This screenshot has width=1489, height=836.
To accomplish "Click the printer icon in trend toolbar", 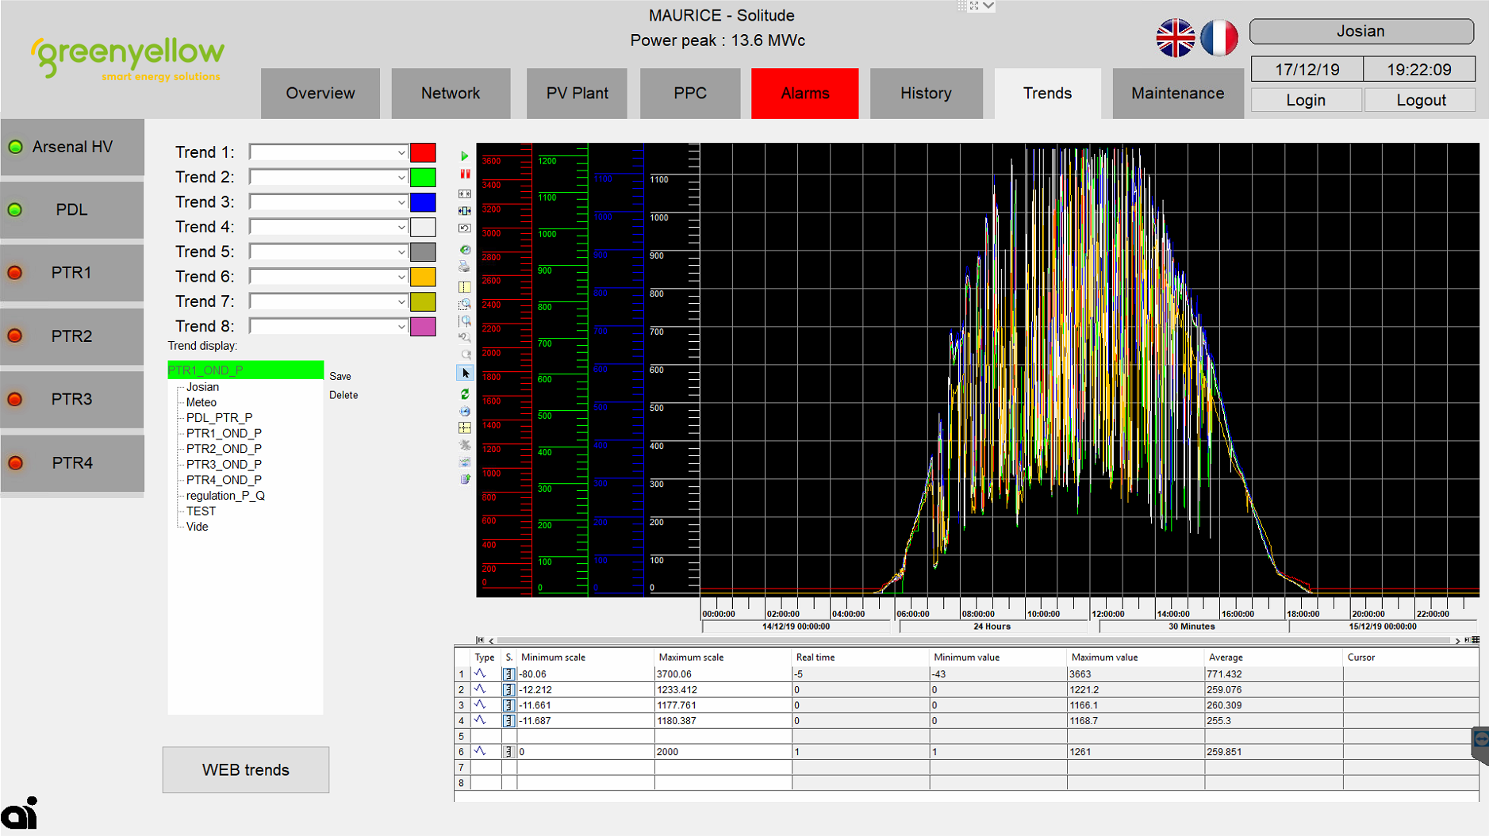I will pos(465,267).
